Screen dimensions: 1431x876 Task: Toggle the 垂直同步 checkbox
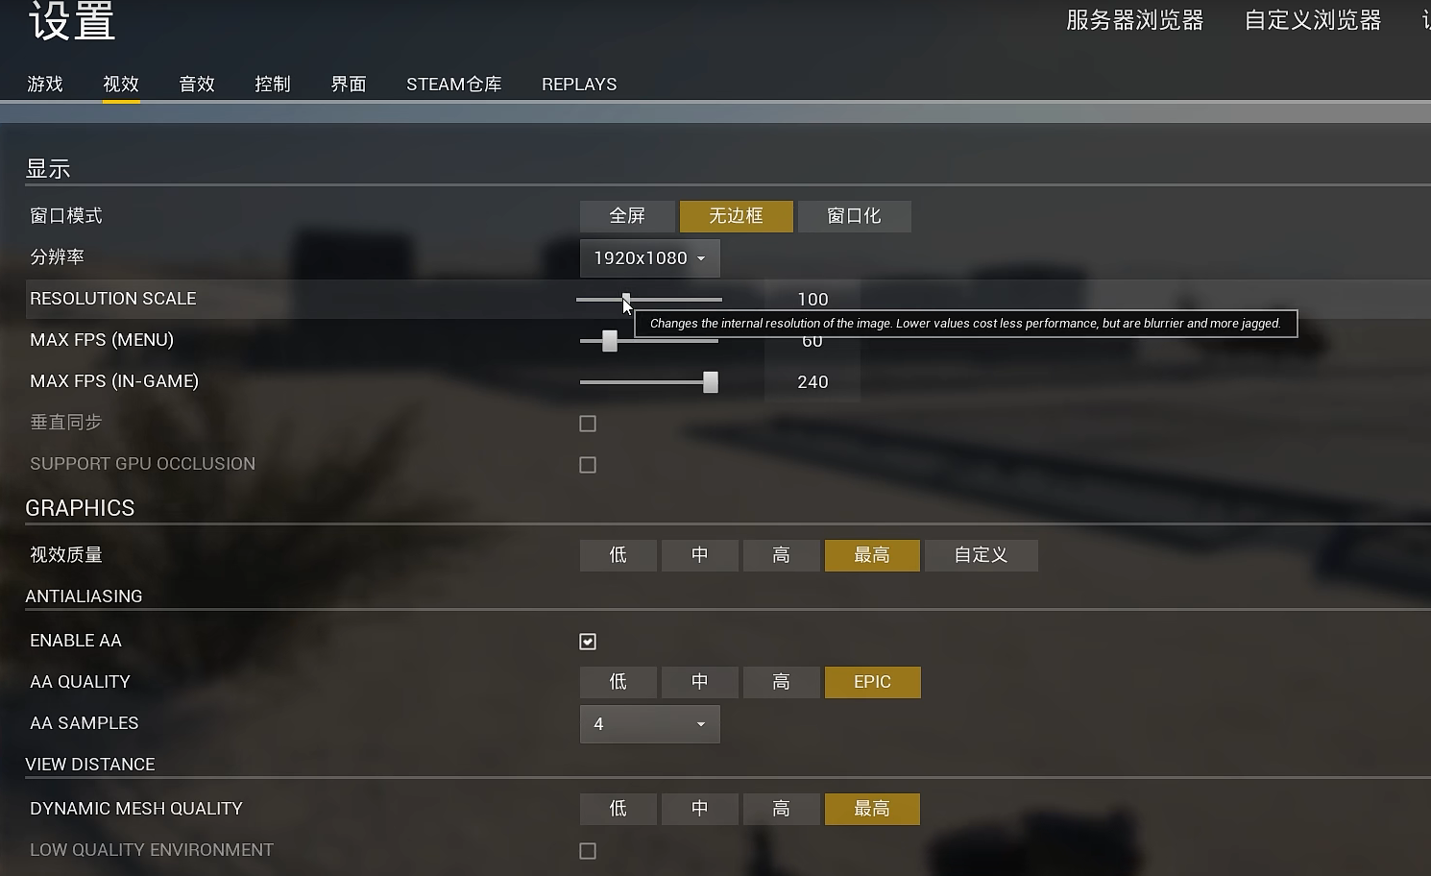tap(588, 424)
